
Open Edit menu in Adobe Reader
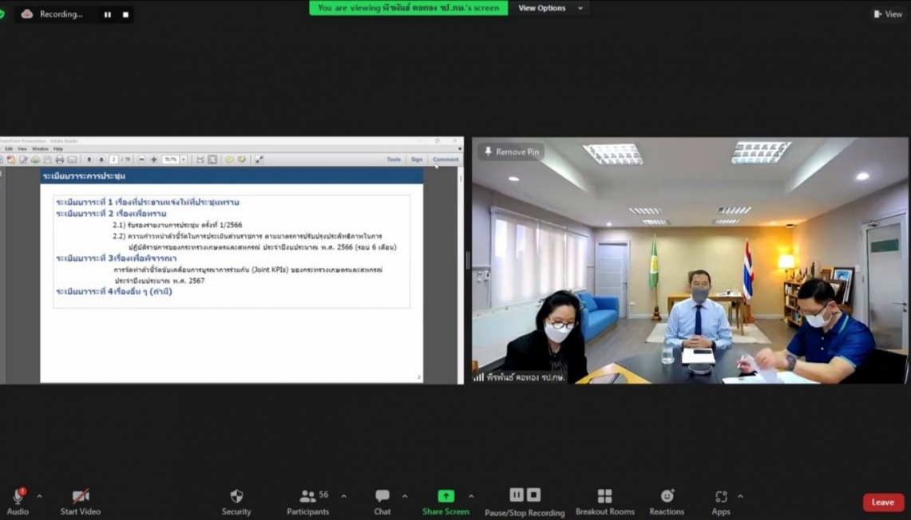[x=9, y=148]
